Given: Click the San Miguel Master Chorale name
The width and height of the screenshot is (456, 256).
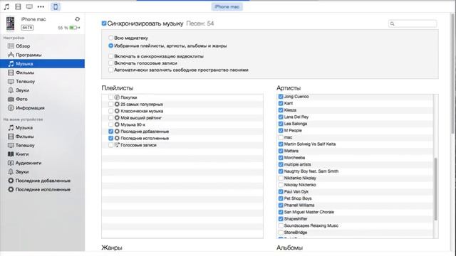Looking at the screenshot, I should click(x=309, y=212).
